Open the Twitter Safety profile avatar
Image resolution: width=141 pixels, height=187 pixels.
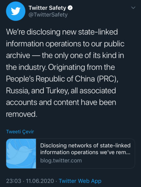point(16,11)
